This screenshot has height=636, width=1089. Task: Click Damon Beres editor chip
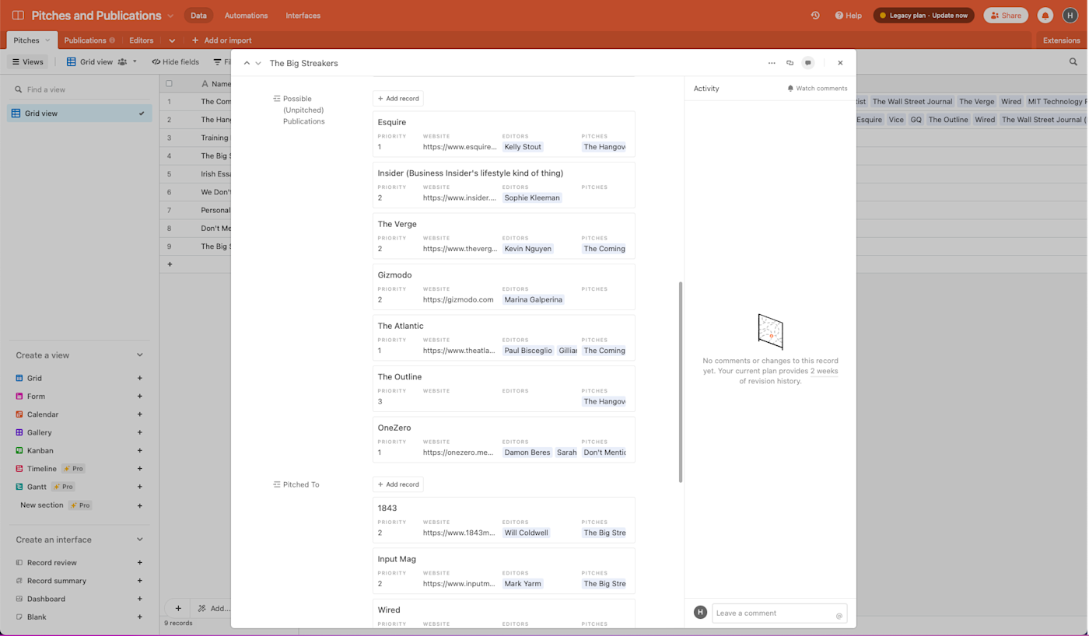pos(527,453)
